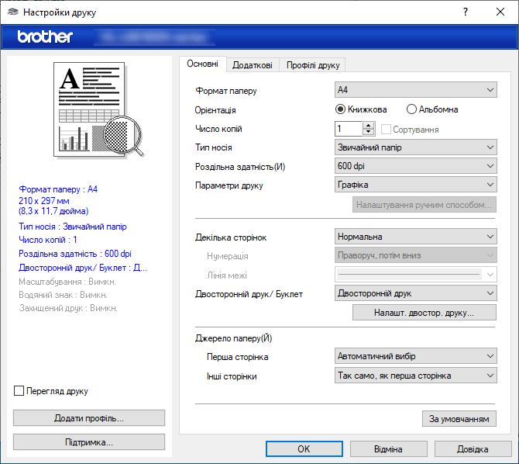Confirm settings with OK button
The height and width of the screenshot is (464, 519).
[304, 448]
